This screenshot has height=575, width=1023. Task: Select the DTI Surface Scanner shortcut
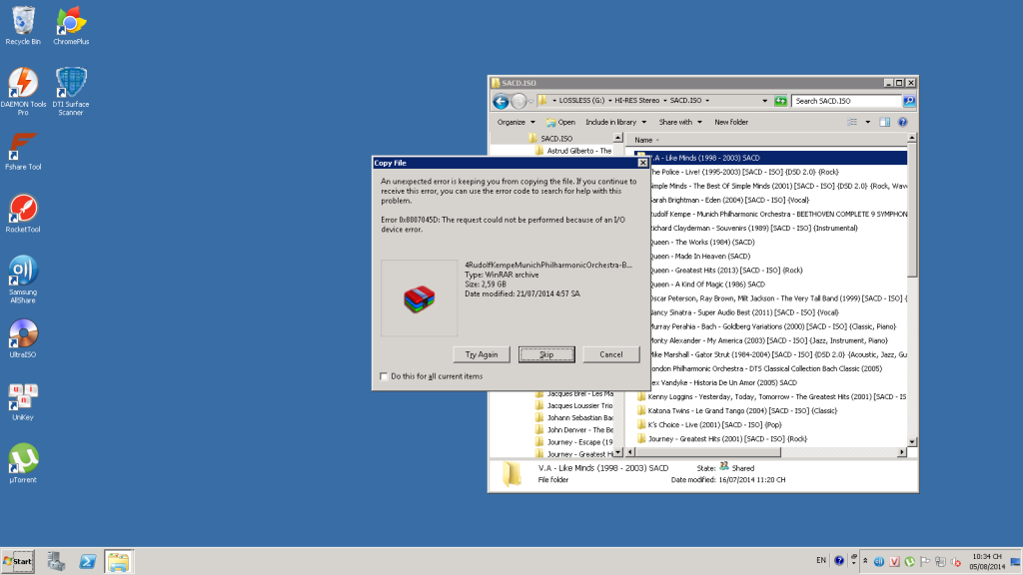pyautogui.click(x=71, y=91)
